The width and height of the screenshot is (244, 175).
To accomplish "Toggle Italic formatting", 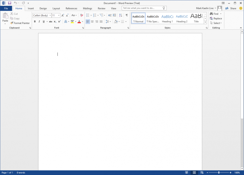I will point(39,22).
